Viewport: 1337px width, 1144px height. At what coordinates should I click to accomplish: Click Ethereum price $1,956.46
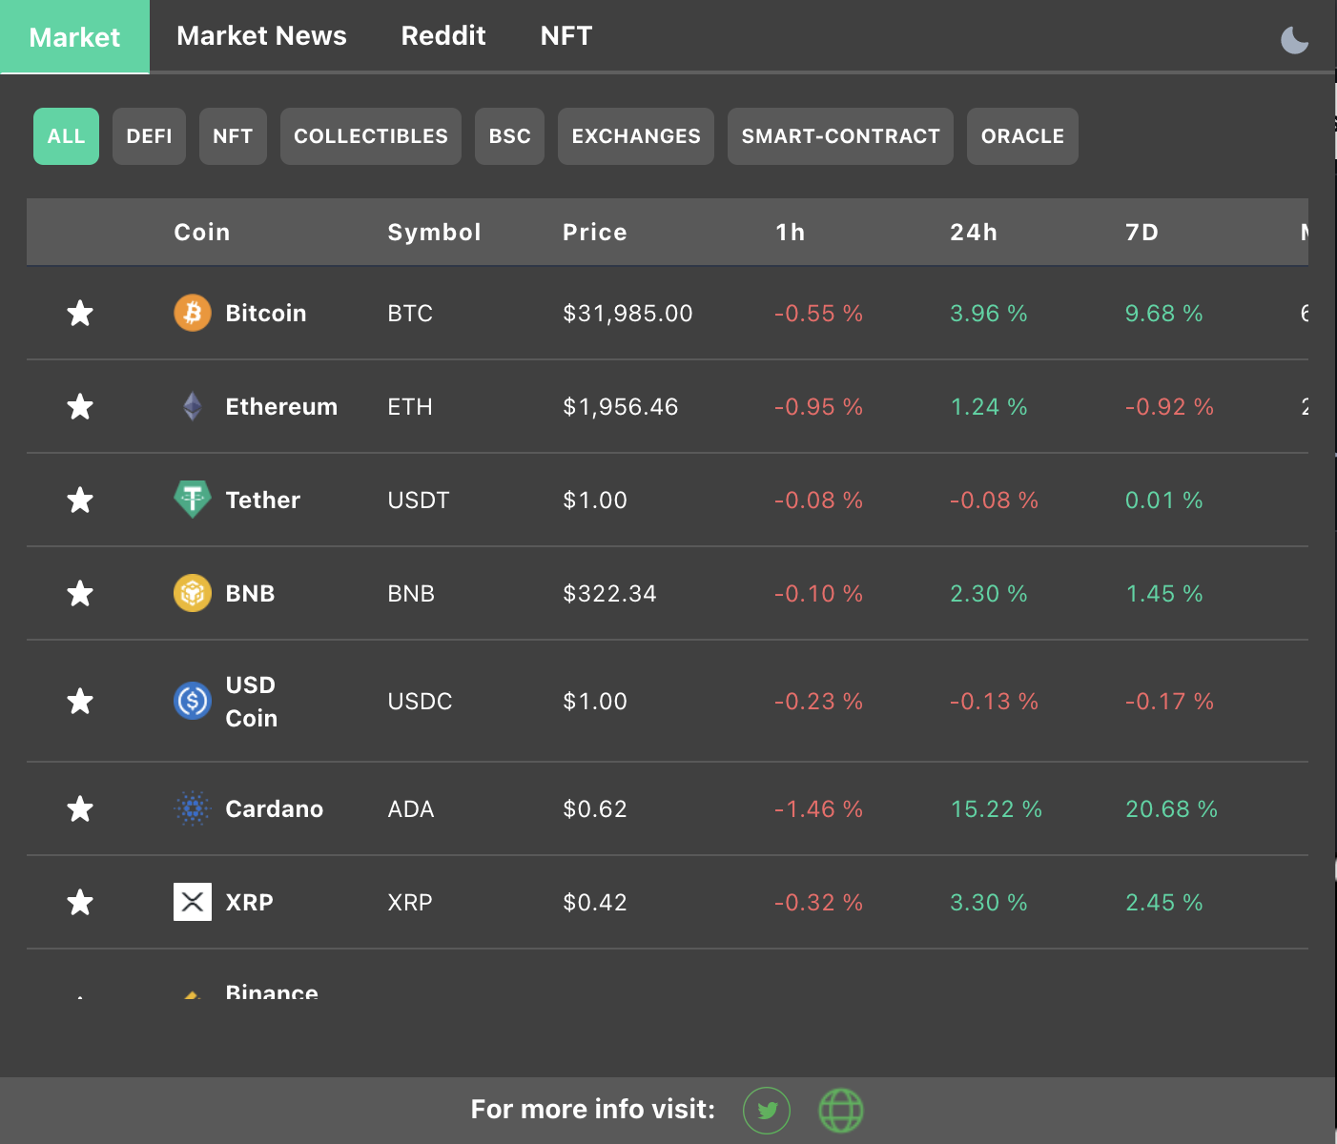621,406
